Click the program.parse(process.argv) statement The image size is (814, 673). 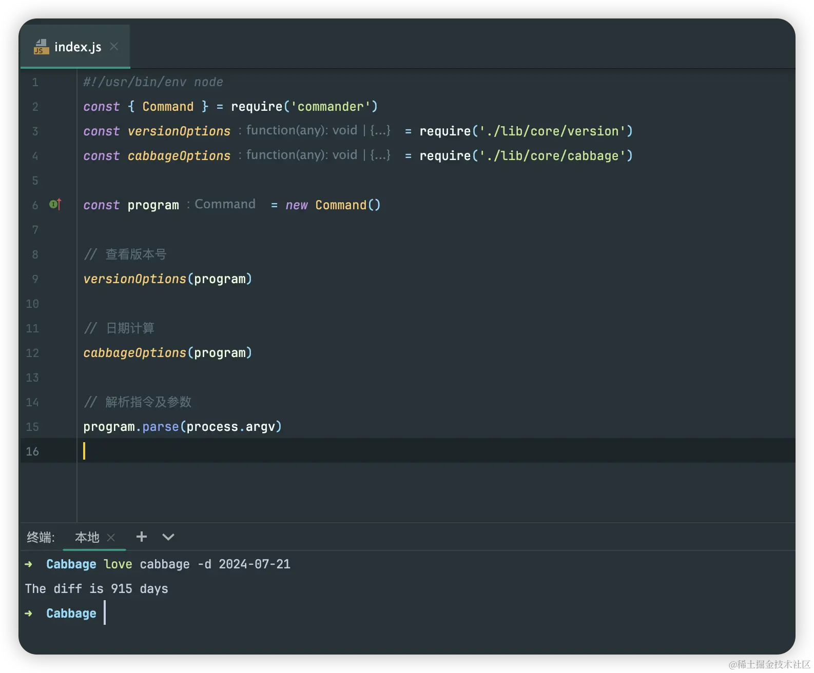click(x=183, y=427)
